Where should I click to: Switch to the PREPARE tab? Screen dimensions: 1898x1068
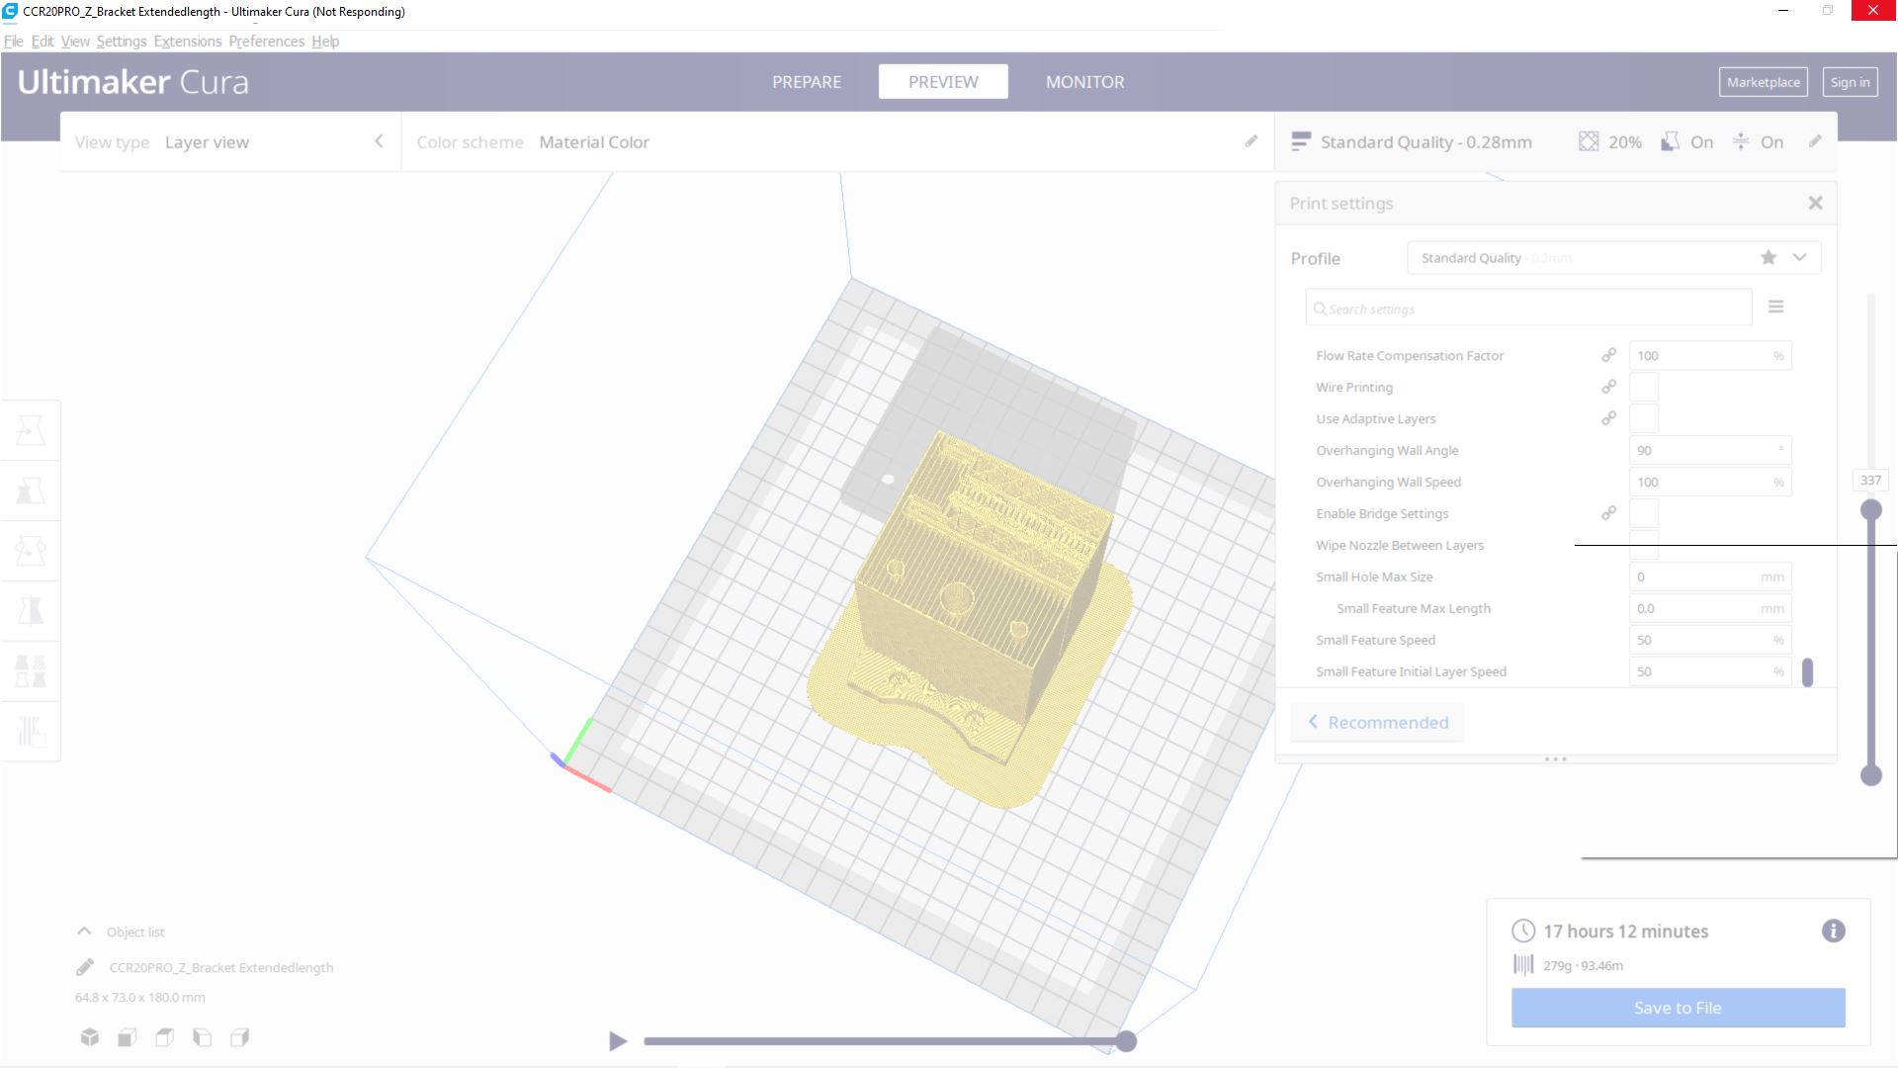[806, 82]
